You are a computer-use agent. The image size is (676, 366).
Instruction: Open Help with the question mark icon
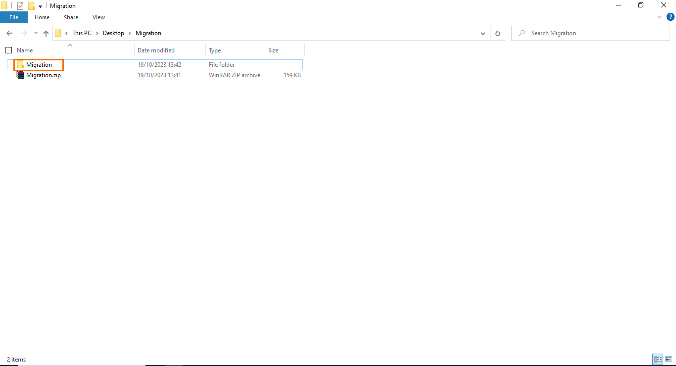[671, 16]
